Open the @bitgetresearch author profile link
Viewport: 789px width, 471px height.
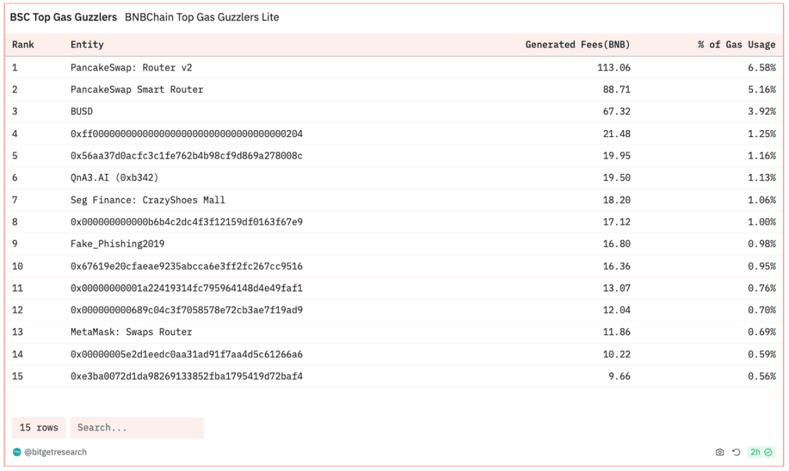[x=55, y=452]
